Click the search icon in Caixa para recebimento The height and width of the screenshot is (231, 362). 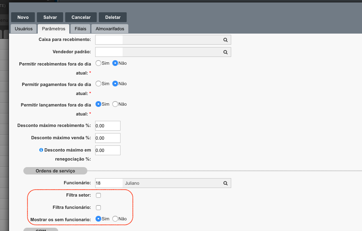point(225,40)
